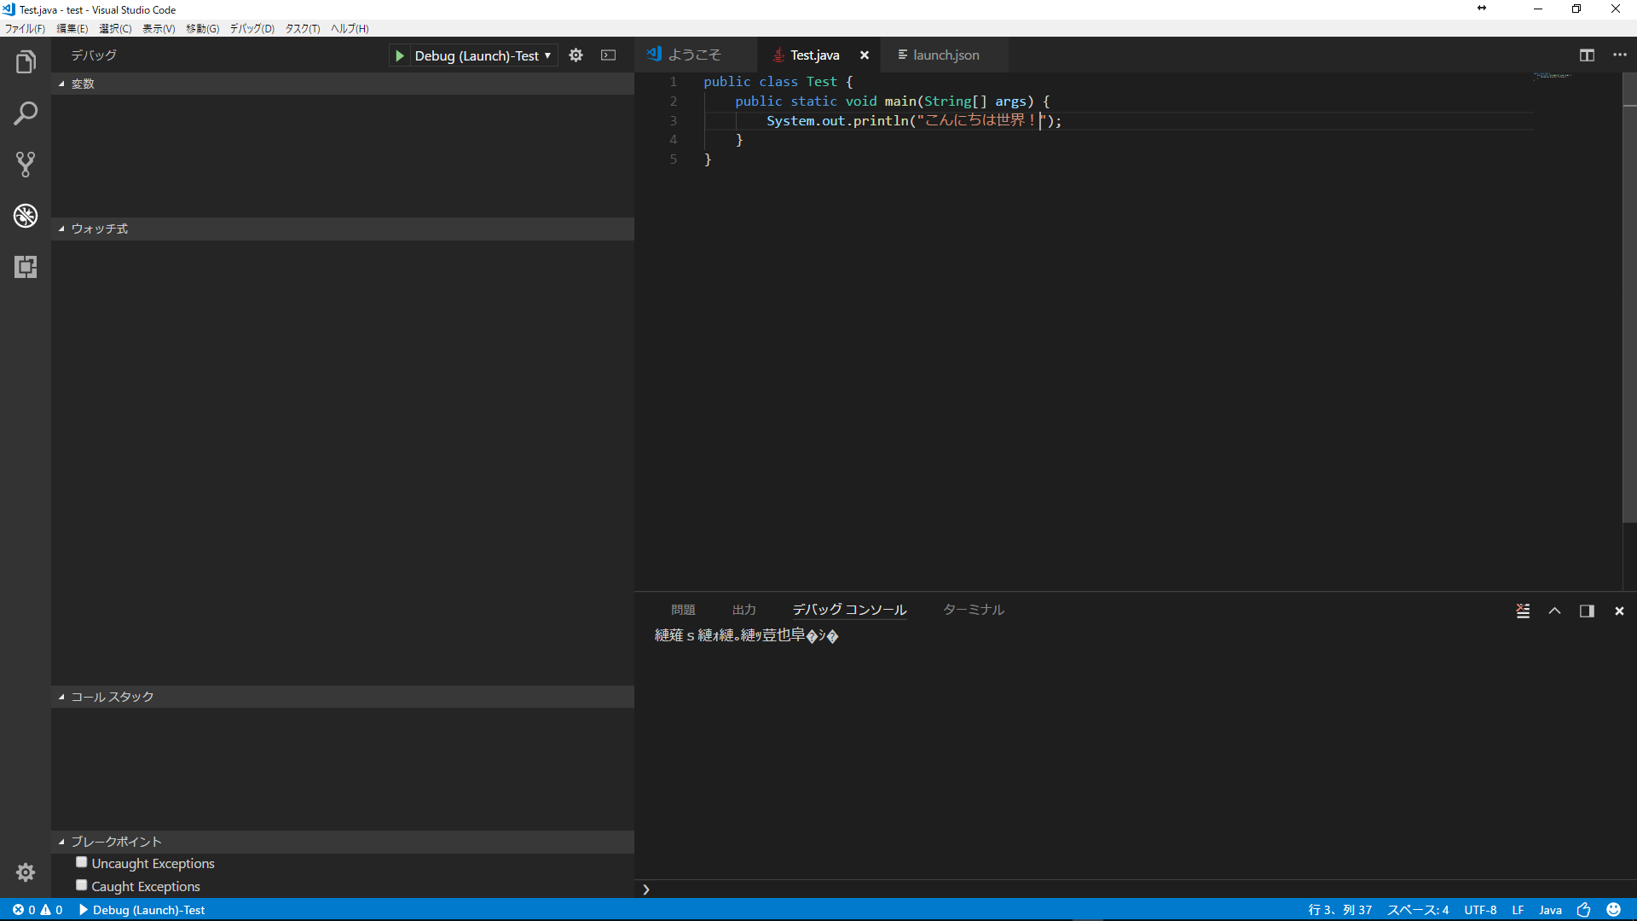
Task: Close the Test.java editor tab
Action: (x=865, y=55)
